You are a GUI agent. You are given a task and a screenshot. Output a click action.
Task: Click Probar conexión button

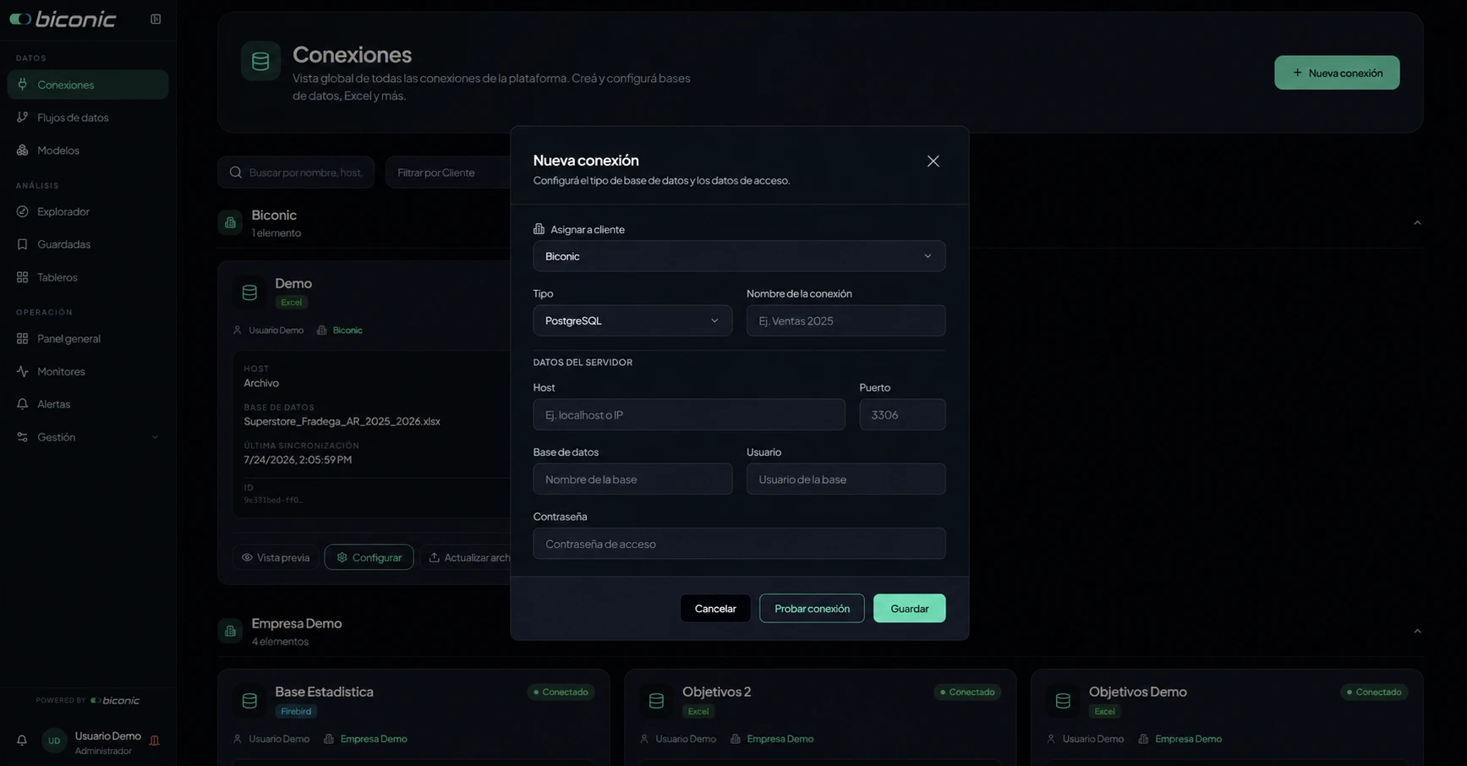tap(812, 609)
